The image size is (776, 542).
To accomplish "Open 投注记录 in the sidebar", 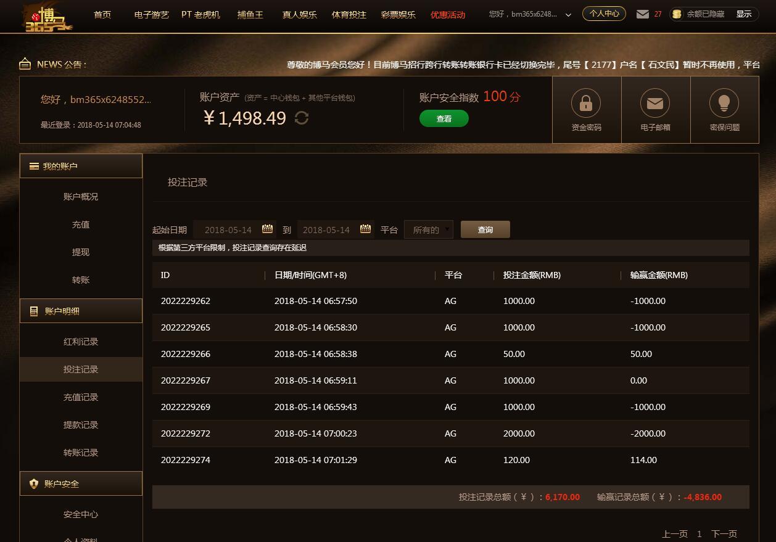I will pyautogui.click(x=81, y=369).
